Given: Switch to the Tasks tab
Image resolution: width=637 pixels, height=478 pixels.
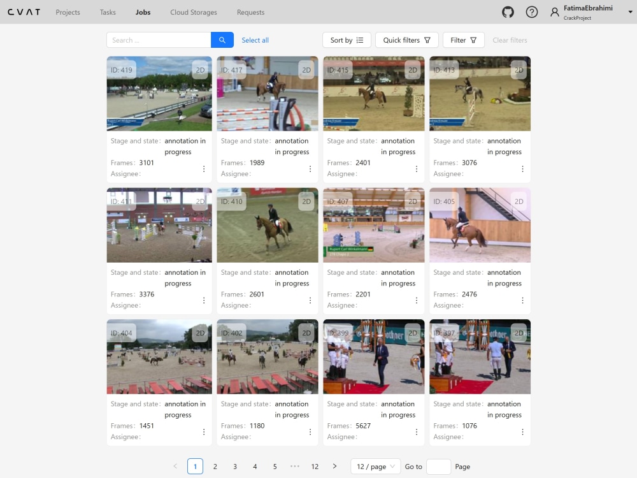Looking at the screenshot, I should [x=108, y=12].
